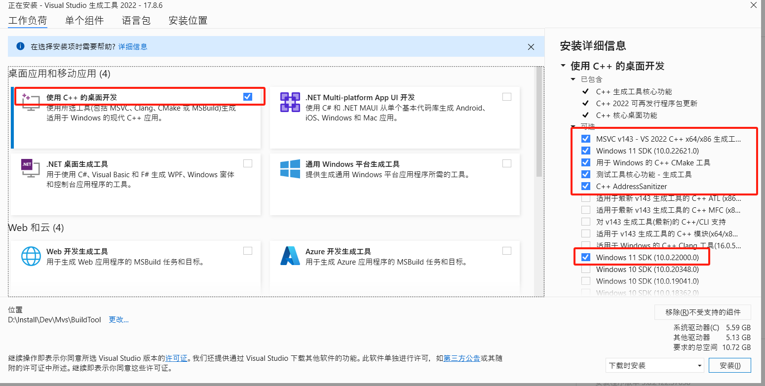Click the 通用 Windows 平台 logo icon
The width and height of the screenshot is (765, 386).
(290, 168)
